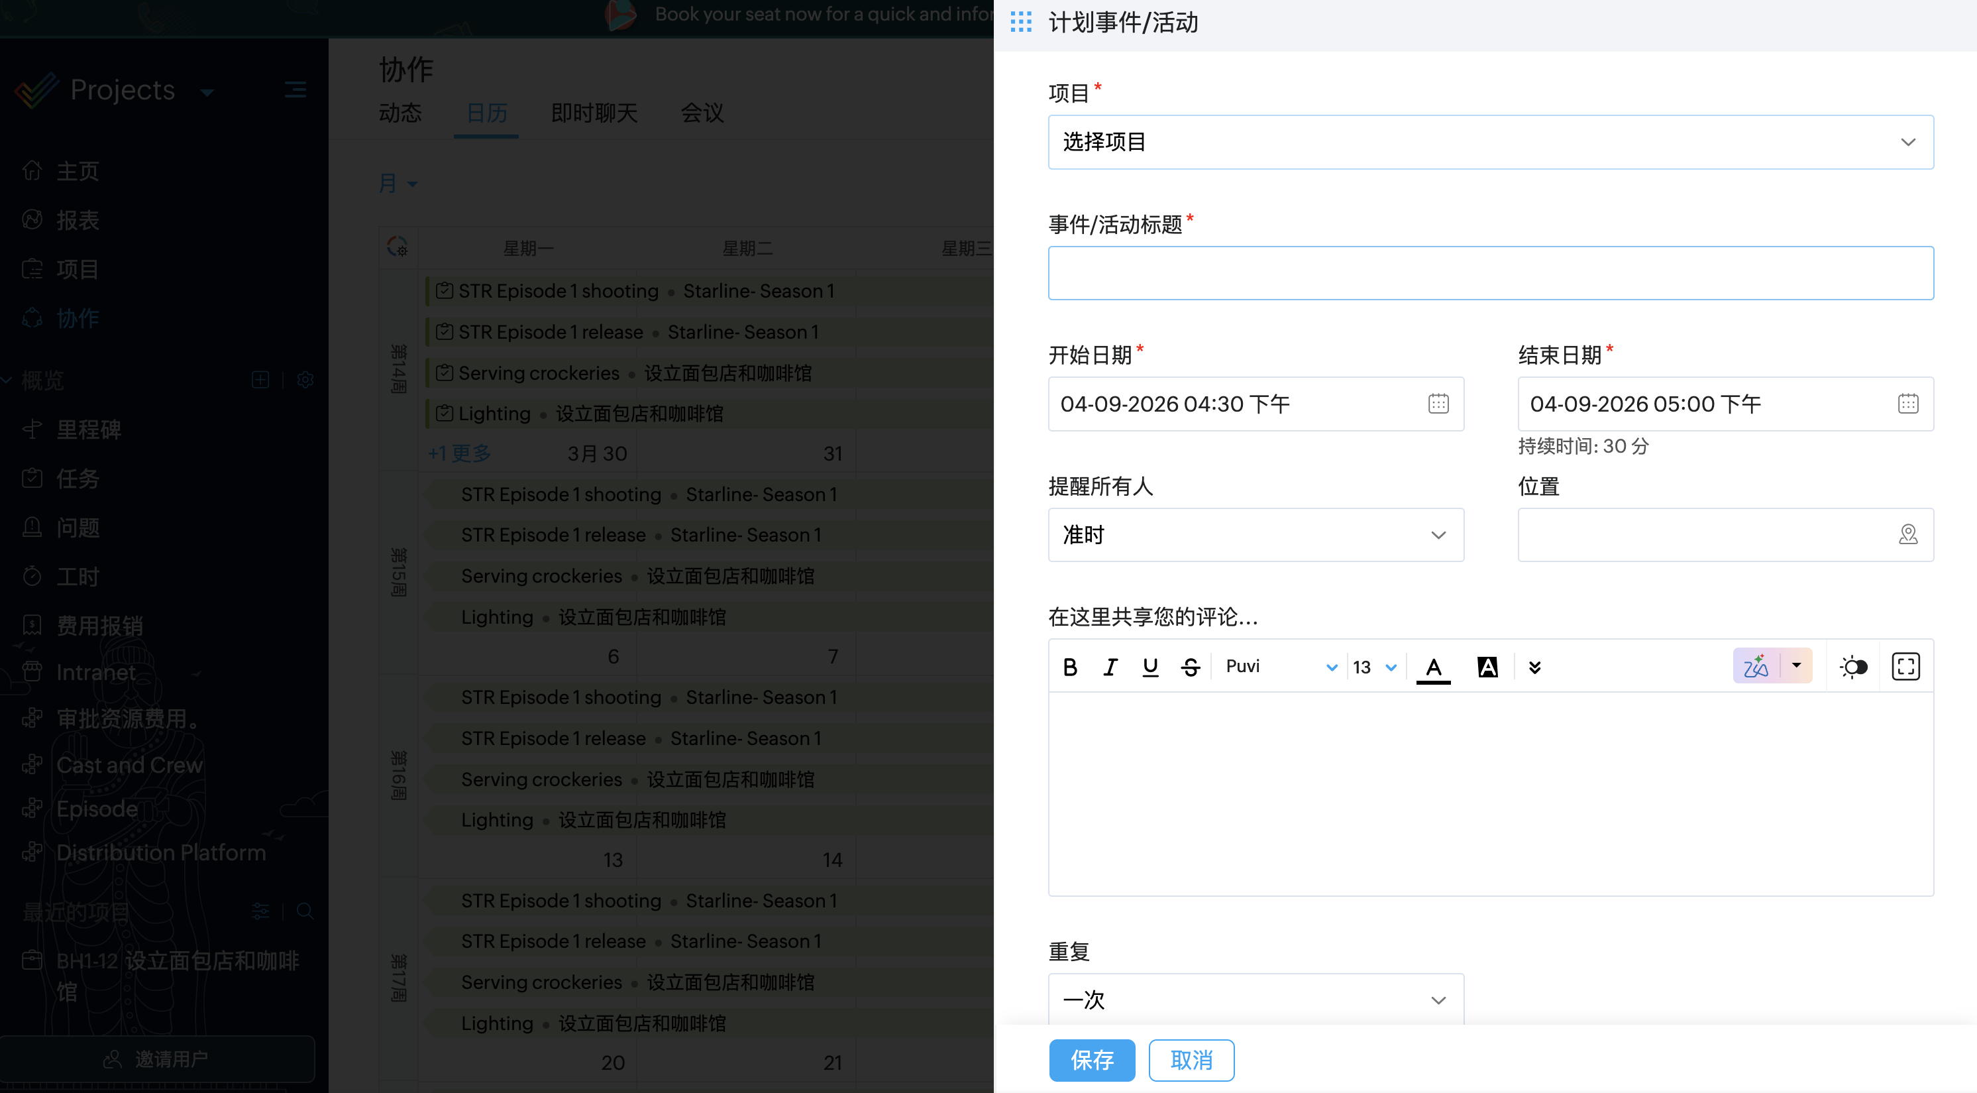Screen dimensions: 1977x1093
Task: Pick the font text color swatch
Action: click(x=1433, y=666)
